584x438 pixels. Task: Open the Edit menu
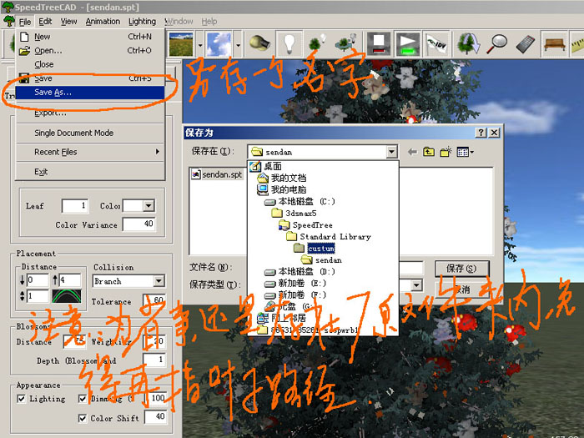pyautogui.click(x=45, y=22)
